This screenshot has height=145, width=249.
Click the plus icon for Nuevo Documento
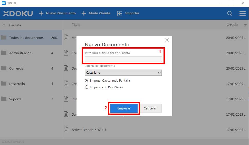(41, 13)
